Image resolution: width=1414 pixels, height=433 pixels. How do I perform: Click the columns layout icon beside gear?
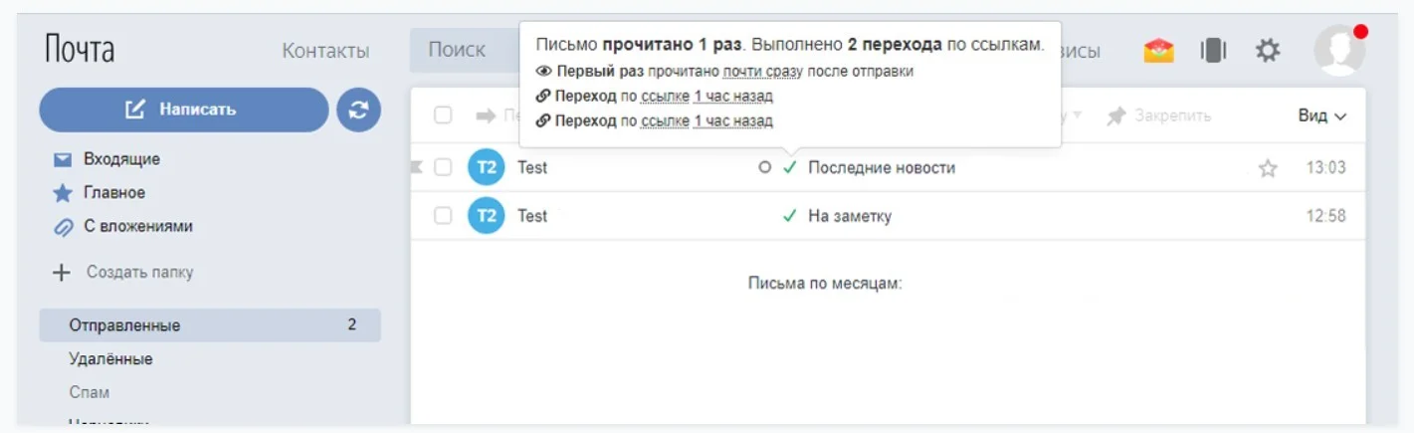tap(1213, 51)
